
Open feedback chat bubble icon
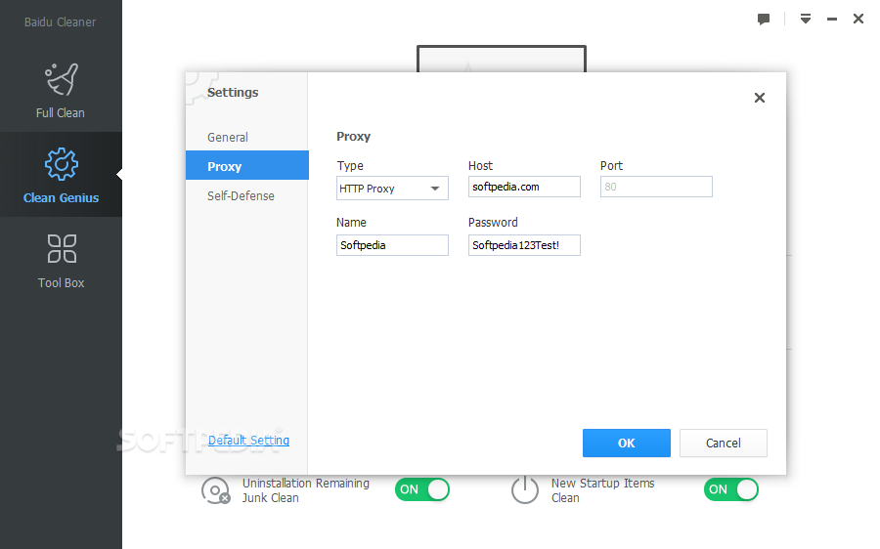click(x=764, y=20)
